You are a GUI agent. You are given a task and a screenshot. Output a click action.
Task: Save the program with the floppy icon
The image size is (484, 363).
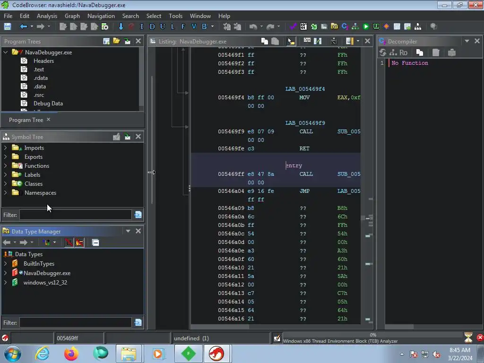coord(8,26)
